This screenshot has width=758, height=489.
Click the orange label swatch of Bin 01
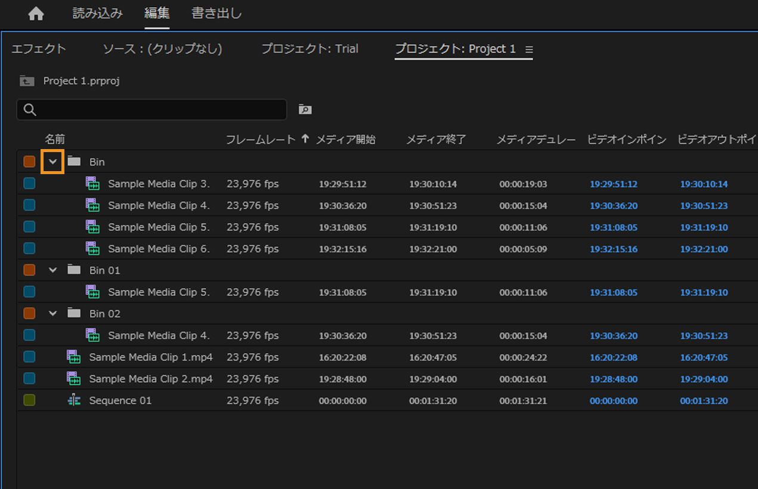[x=29, y=270]
